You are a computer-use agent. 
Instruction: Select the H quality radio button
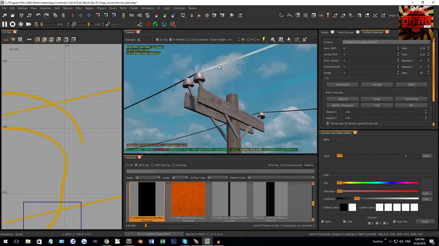255,40
